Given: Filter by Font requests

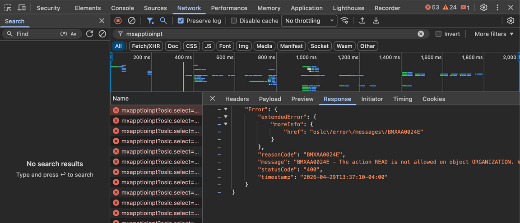Looking at the screenshot, I should coord(225,46).
